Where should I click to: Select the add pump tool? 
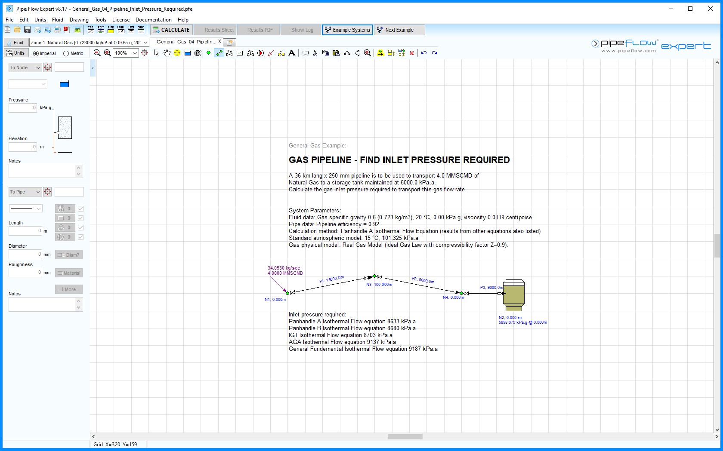click(x=261, y=53)
